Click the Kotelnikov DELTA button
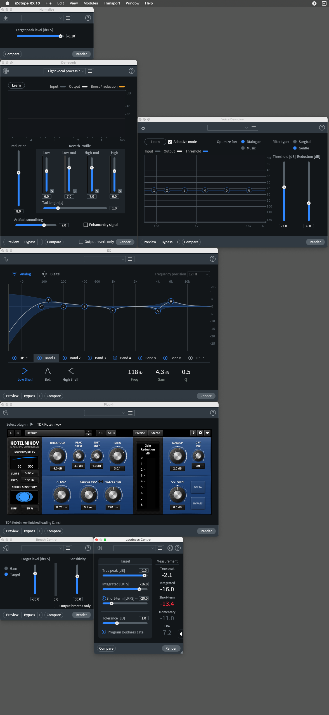Viewport: 329px width, 715px height. pos(198,487)
